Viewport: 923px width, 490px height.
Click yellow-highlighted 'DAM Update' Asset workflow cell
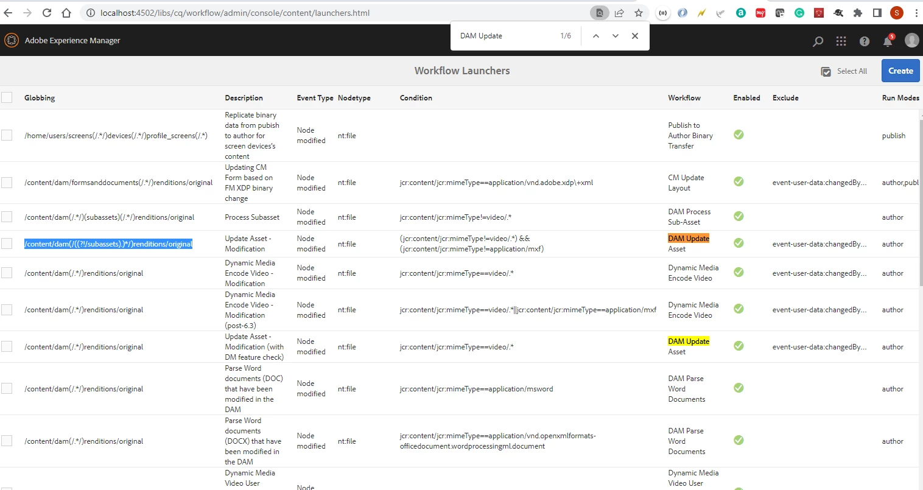(689, 346)
